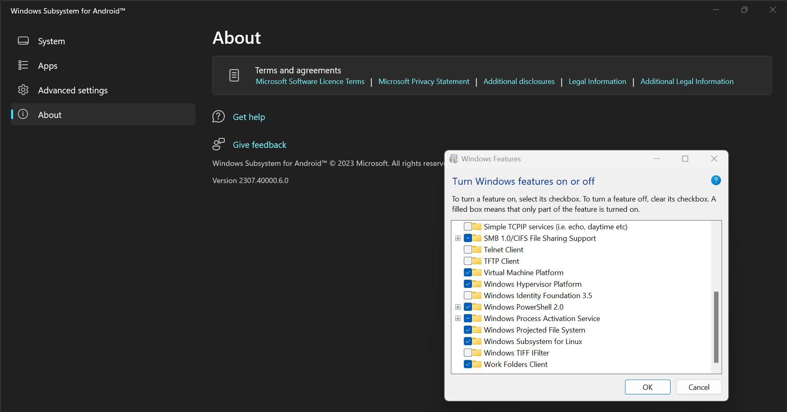Expand SMB 1.0/CIFS File Sharing Support
787x412 pixels.
pos(458,238)
